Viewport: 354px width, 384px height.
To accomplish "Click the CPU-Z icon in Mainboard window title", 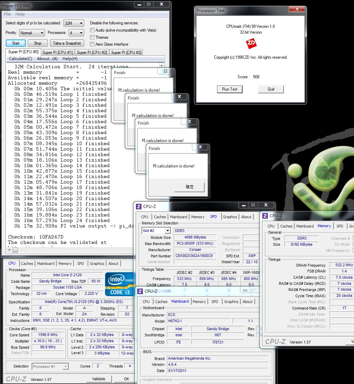I will pyautogui.click(x=140, y=291).
